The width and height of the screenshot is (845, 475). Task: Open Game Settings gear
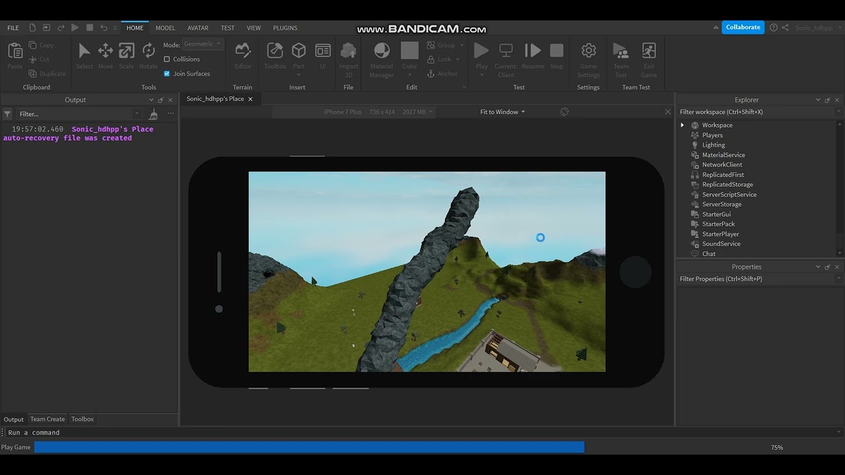point(588,51)
